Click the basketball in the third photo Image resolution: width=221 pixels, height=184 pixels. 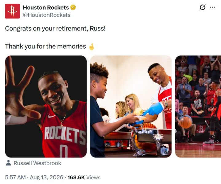(186, 122)
